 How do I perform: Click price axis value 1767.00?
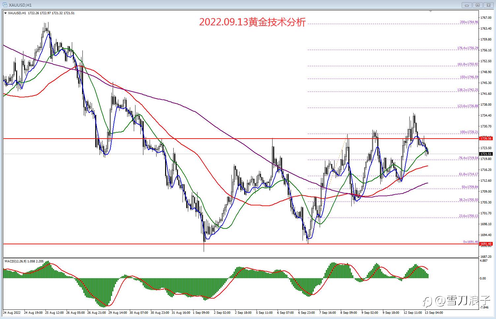486,17
